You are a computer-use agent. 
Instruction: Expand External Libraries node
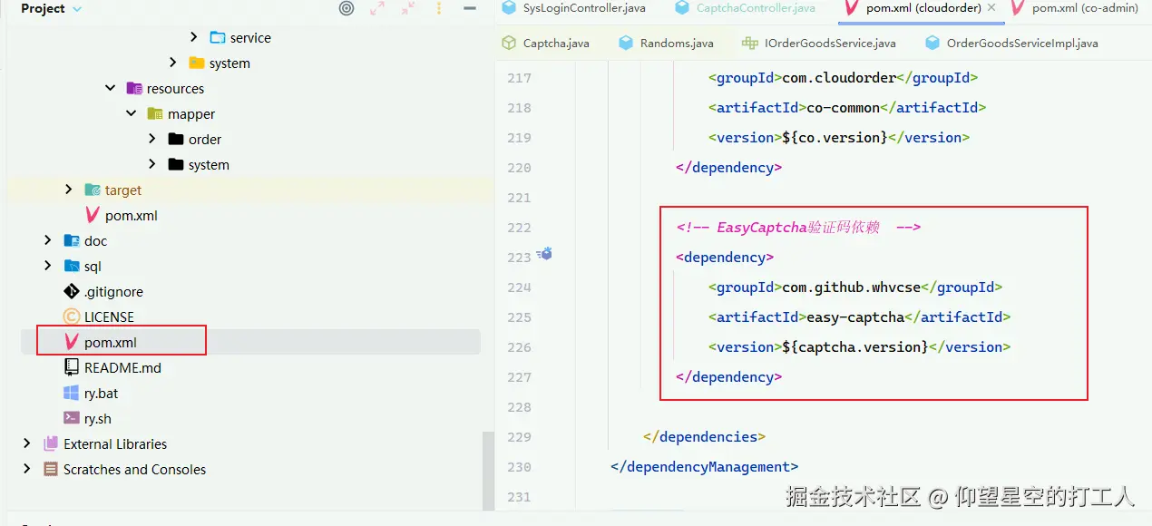click(26, 443)
